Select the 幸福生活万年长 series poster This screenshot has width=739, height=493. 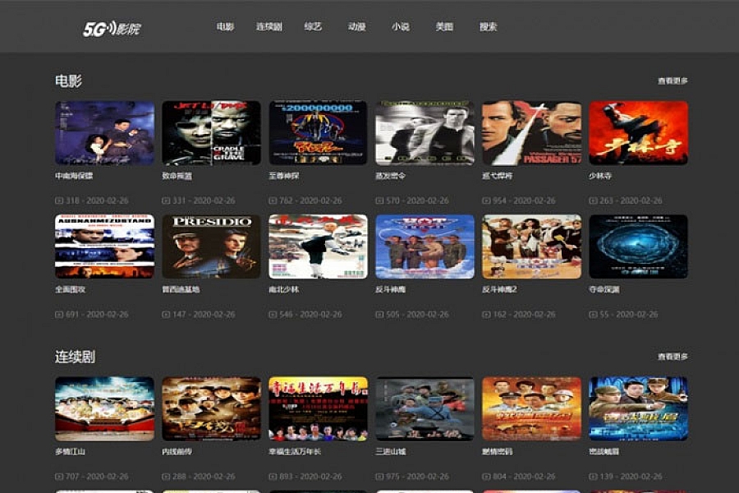click(318, 409)
